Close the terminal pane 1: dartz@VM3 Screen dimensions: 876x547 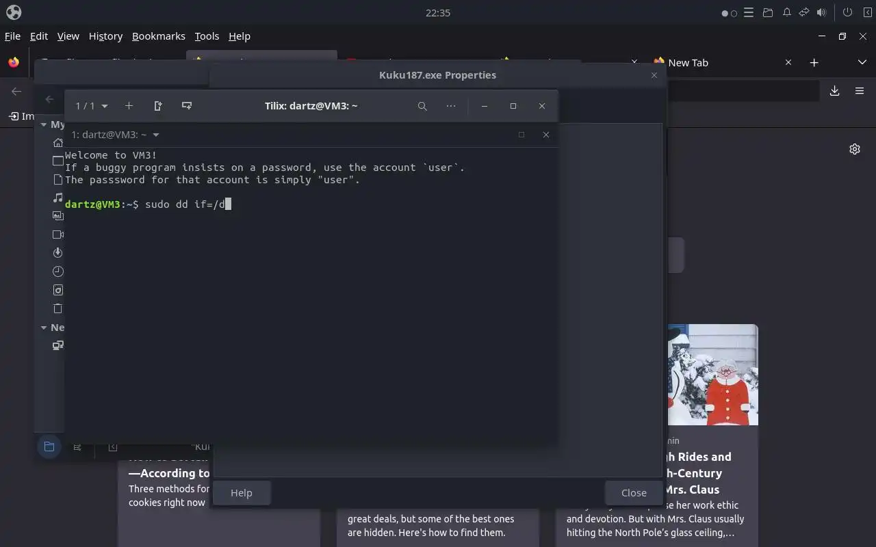pyautogui.click(x=546, y=135)
